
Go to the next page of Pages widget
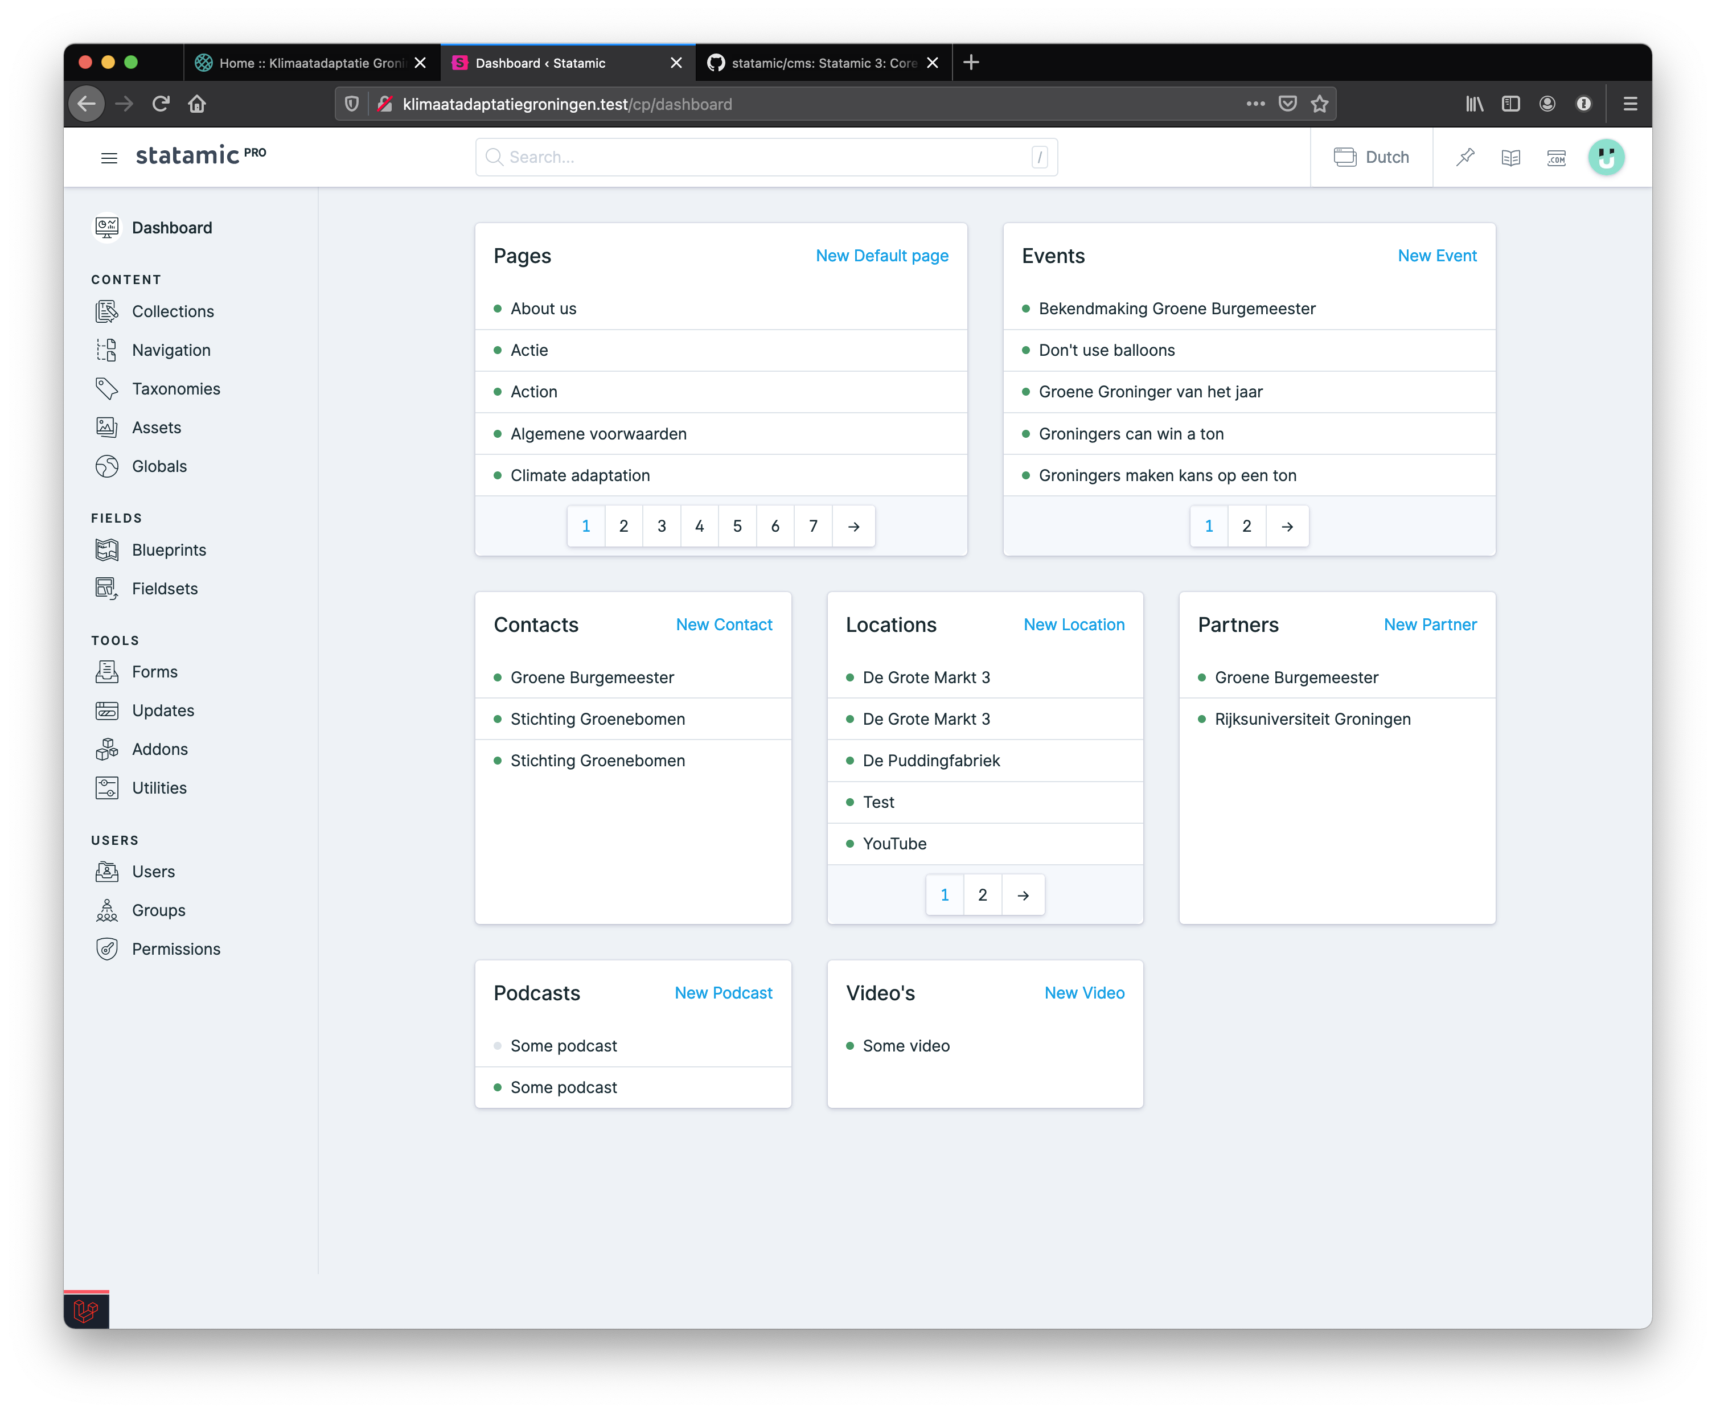tap(853, 526)
